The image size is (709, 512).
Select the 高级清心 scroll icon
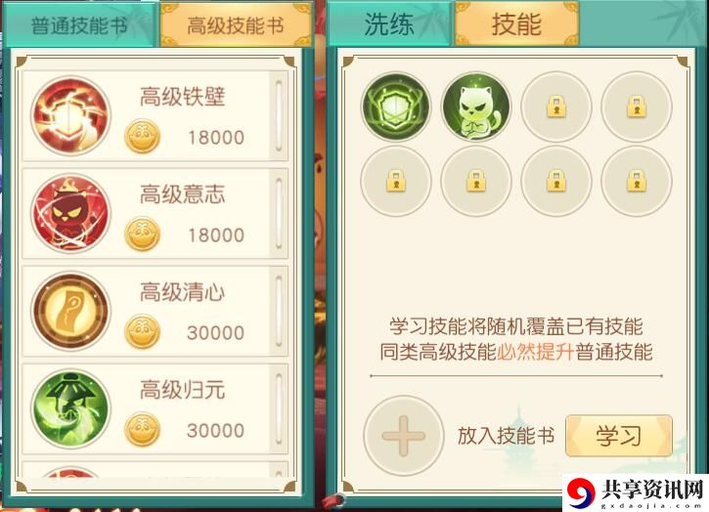70,312
